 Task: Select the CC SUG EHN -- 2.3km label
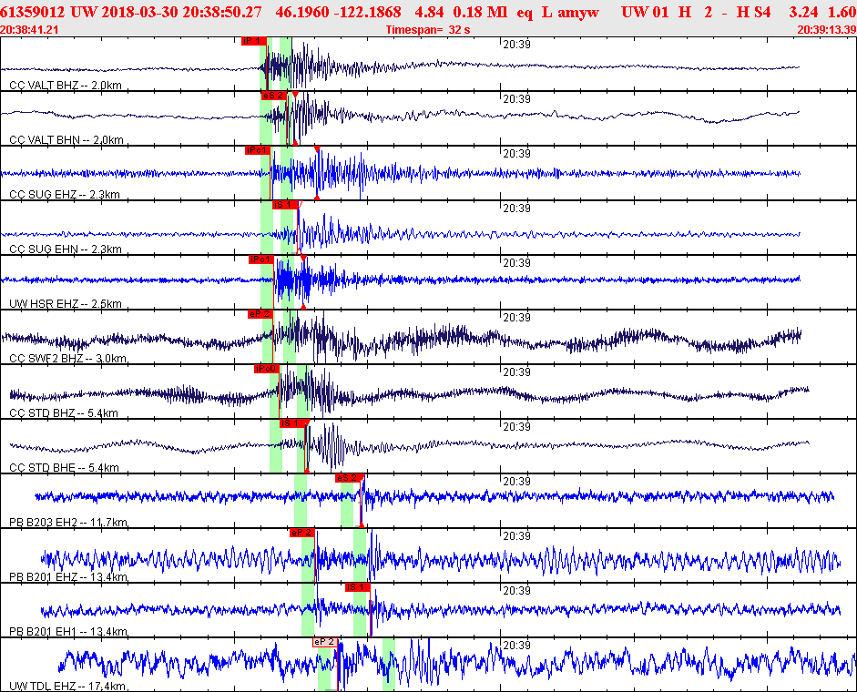pos(66,249)
